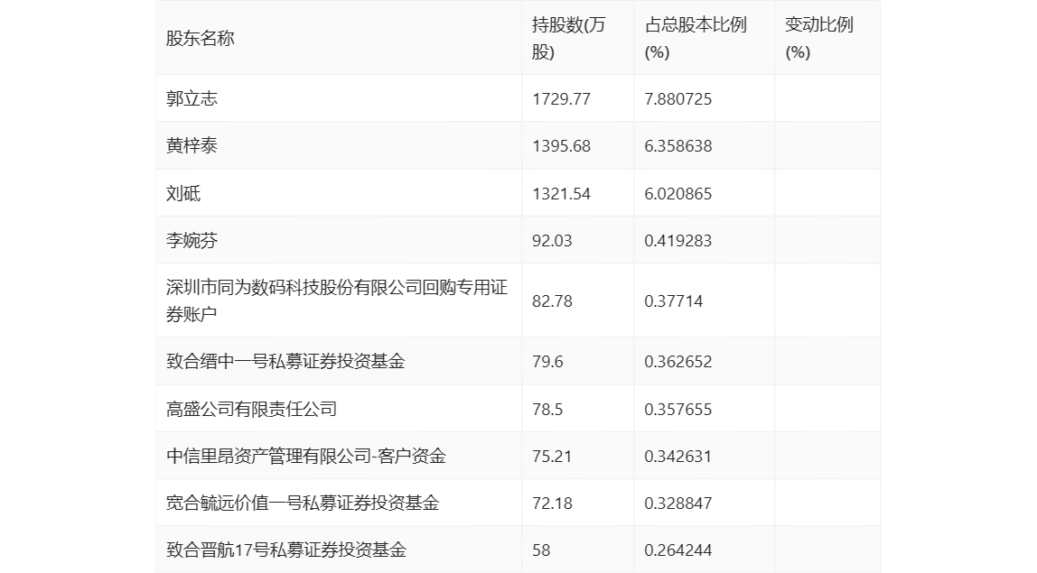Viewport: 1037px width, 573px height.
Task: Click 中信里昂资产管理有限公司-客户资金 name
Action: 306,456
